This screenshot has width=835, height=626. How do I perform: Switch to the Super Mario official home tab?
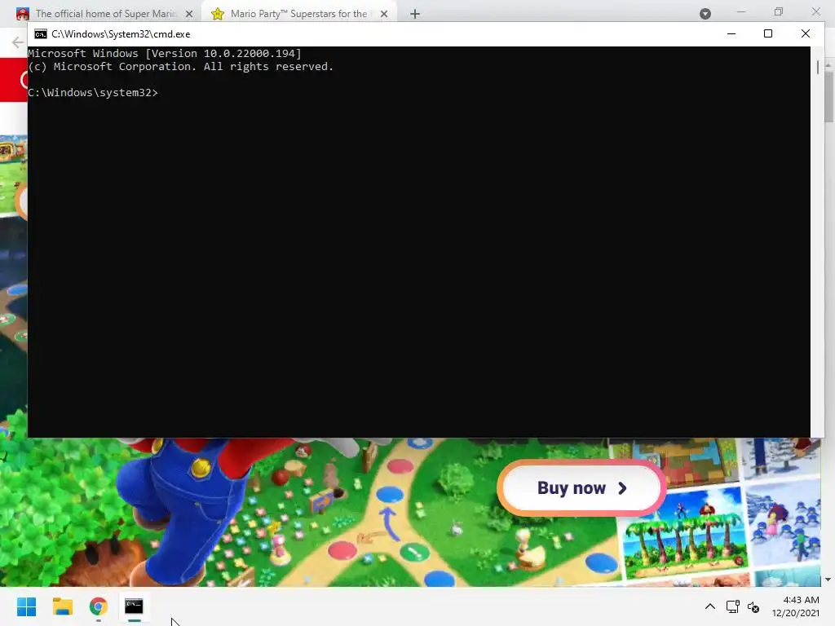pyautogui.click(x=105, y=14)
